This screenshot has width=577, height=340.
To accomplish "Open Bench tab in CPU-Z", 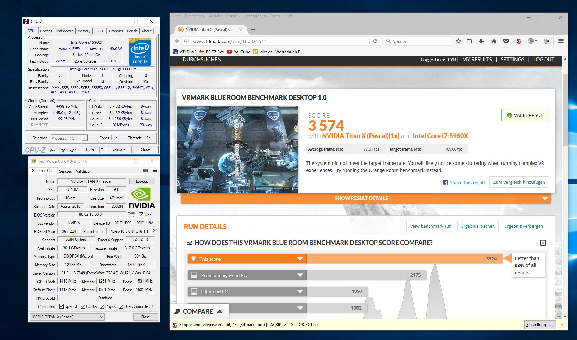I will [132, 31].
